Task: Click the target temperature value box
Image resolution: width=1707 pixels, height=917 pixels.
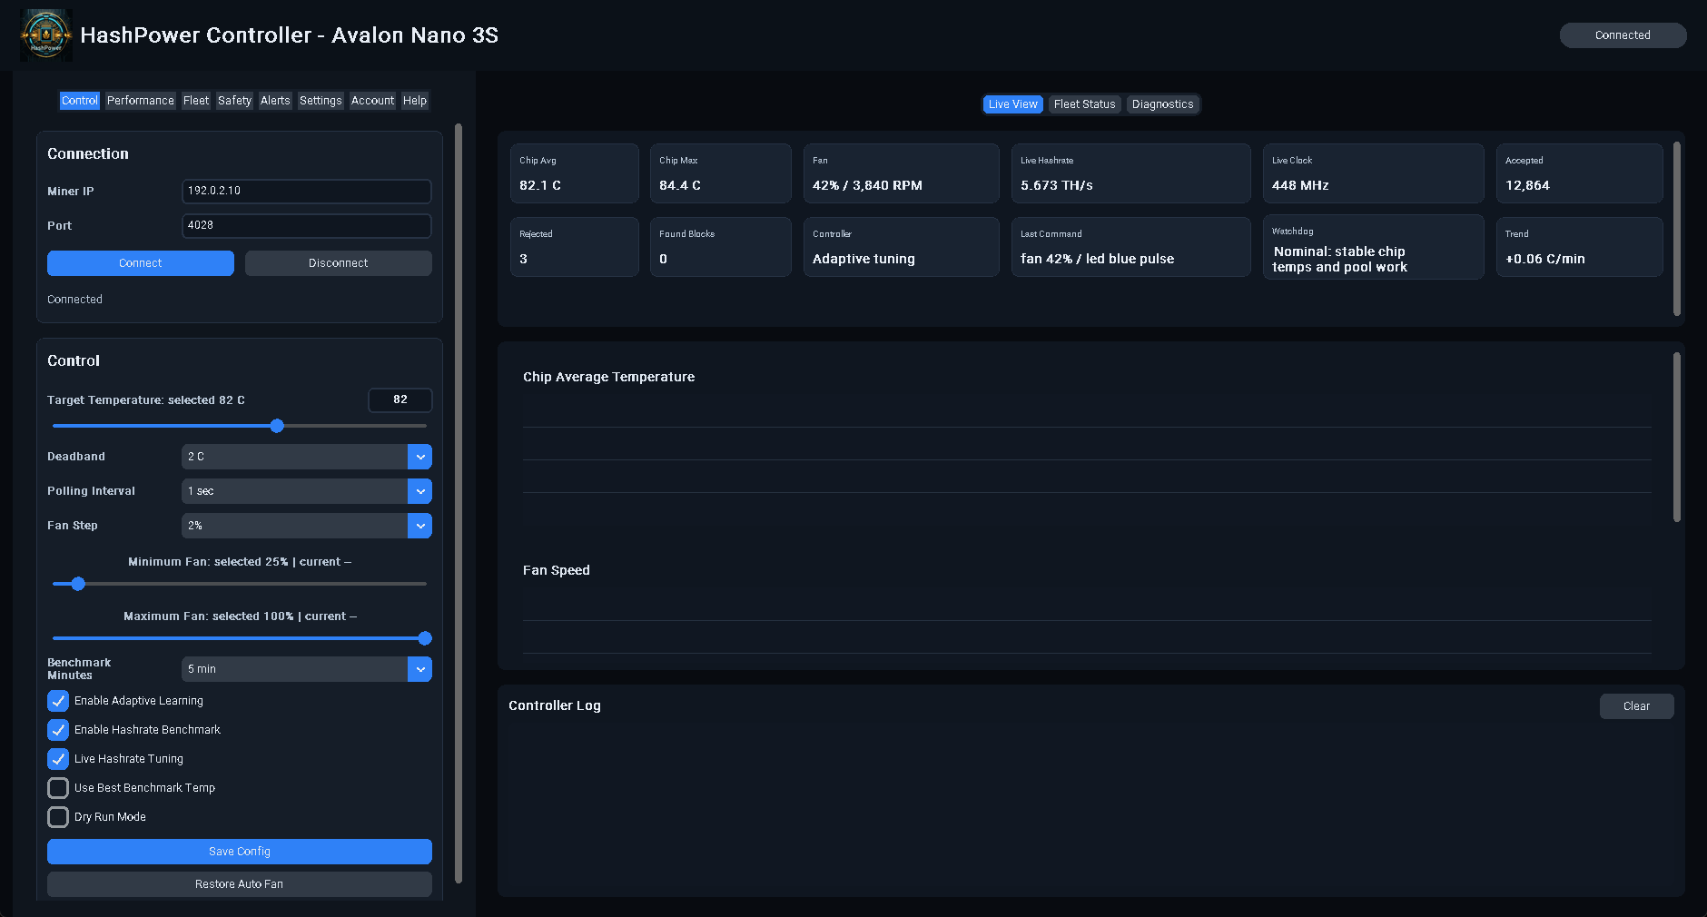Action: pos(400,399)
